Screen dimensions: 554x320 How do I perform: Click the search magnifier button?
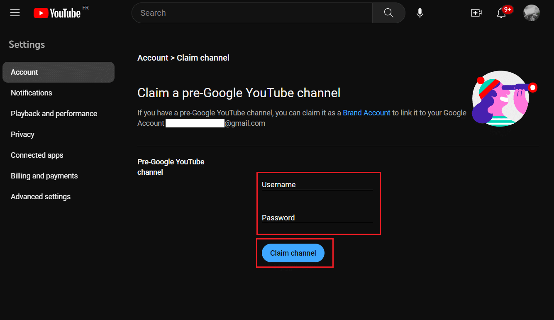pyautogui.click(x=388, y=13)
